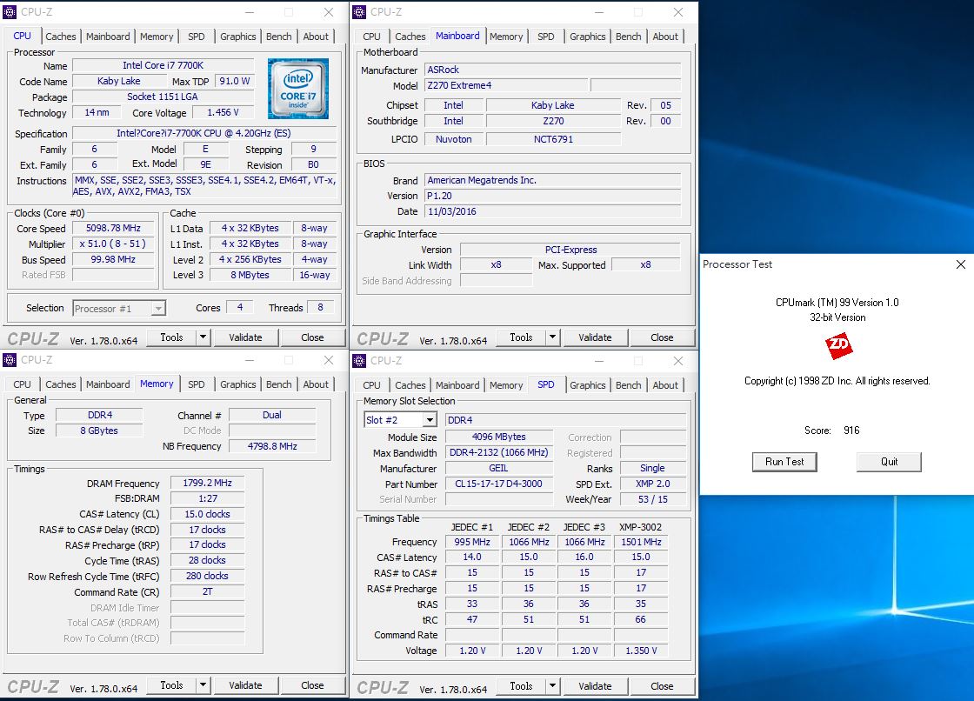Click XMP voltage 1.350 V

coord(641,651)
